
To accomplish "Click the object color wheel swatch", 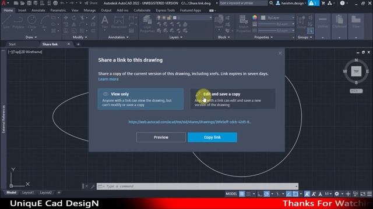I will pyautogui.click(x=255, y=17).
